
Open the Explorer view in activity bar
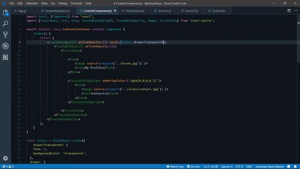[x=5, y=13]
